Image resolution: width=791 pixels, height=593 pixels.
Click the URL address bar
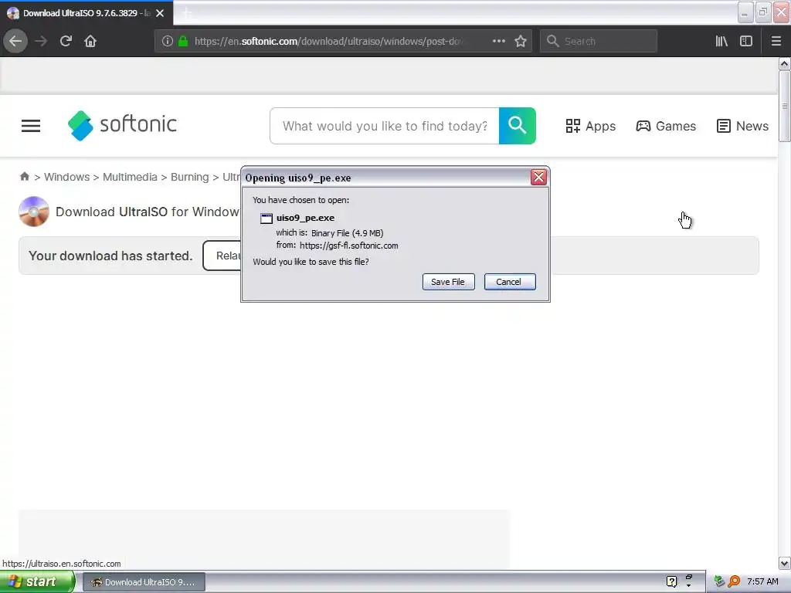tap(328, 42)
